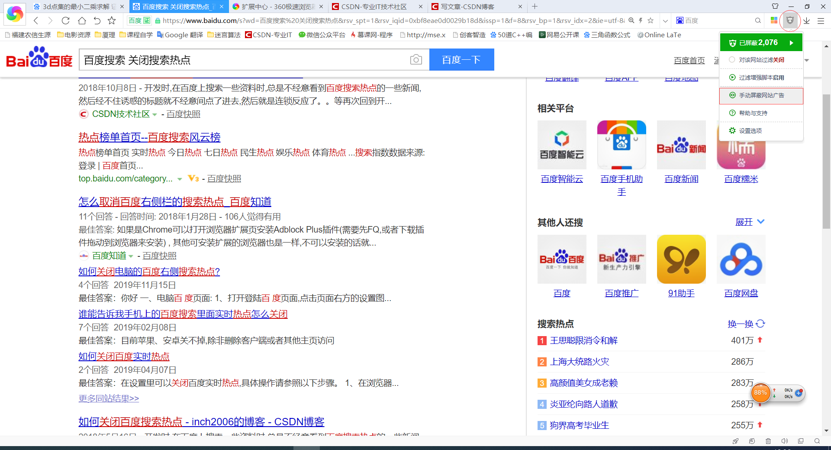This screenshot has width=831, height=450.
Task: Click the camera image-search icon in Baidu box
Action: click(416, 60)
